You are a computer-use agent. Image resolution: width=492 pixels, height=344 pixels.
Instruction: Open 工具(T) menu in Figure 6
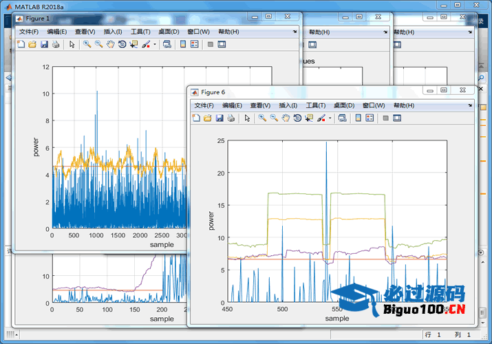(316, 105)
